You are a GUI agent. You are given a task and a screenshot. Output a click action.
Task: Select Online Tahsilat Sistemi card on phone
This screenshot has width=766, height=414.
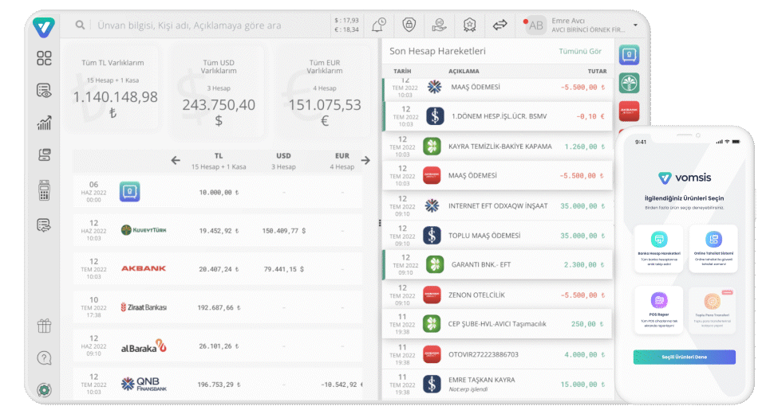pyautogui.click(x=713, y=248)
